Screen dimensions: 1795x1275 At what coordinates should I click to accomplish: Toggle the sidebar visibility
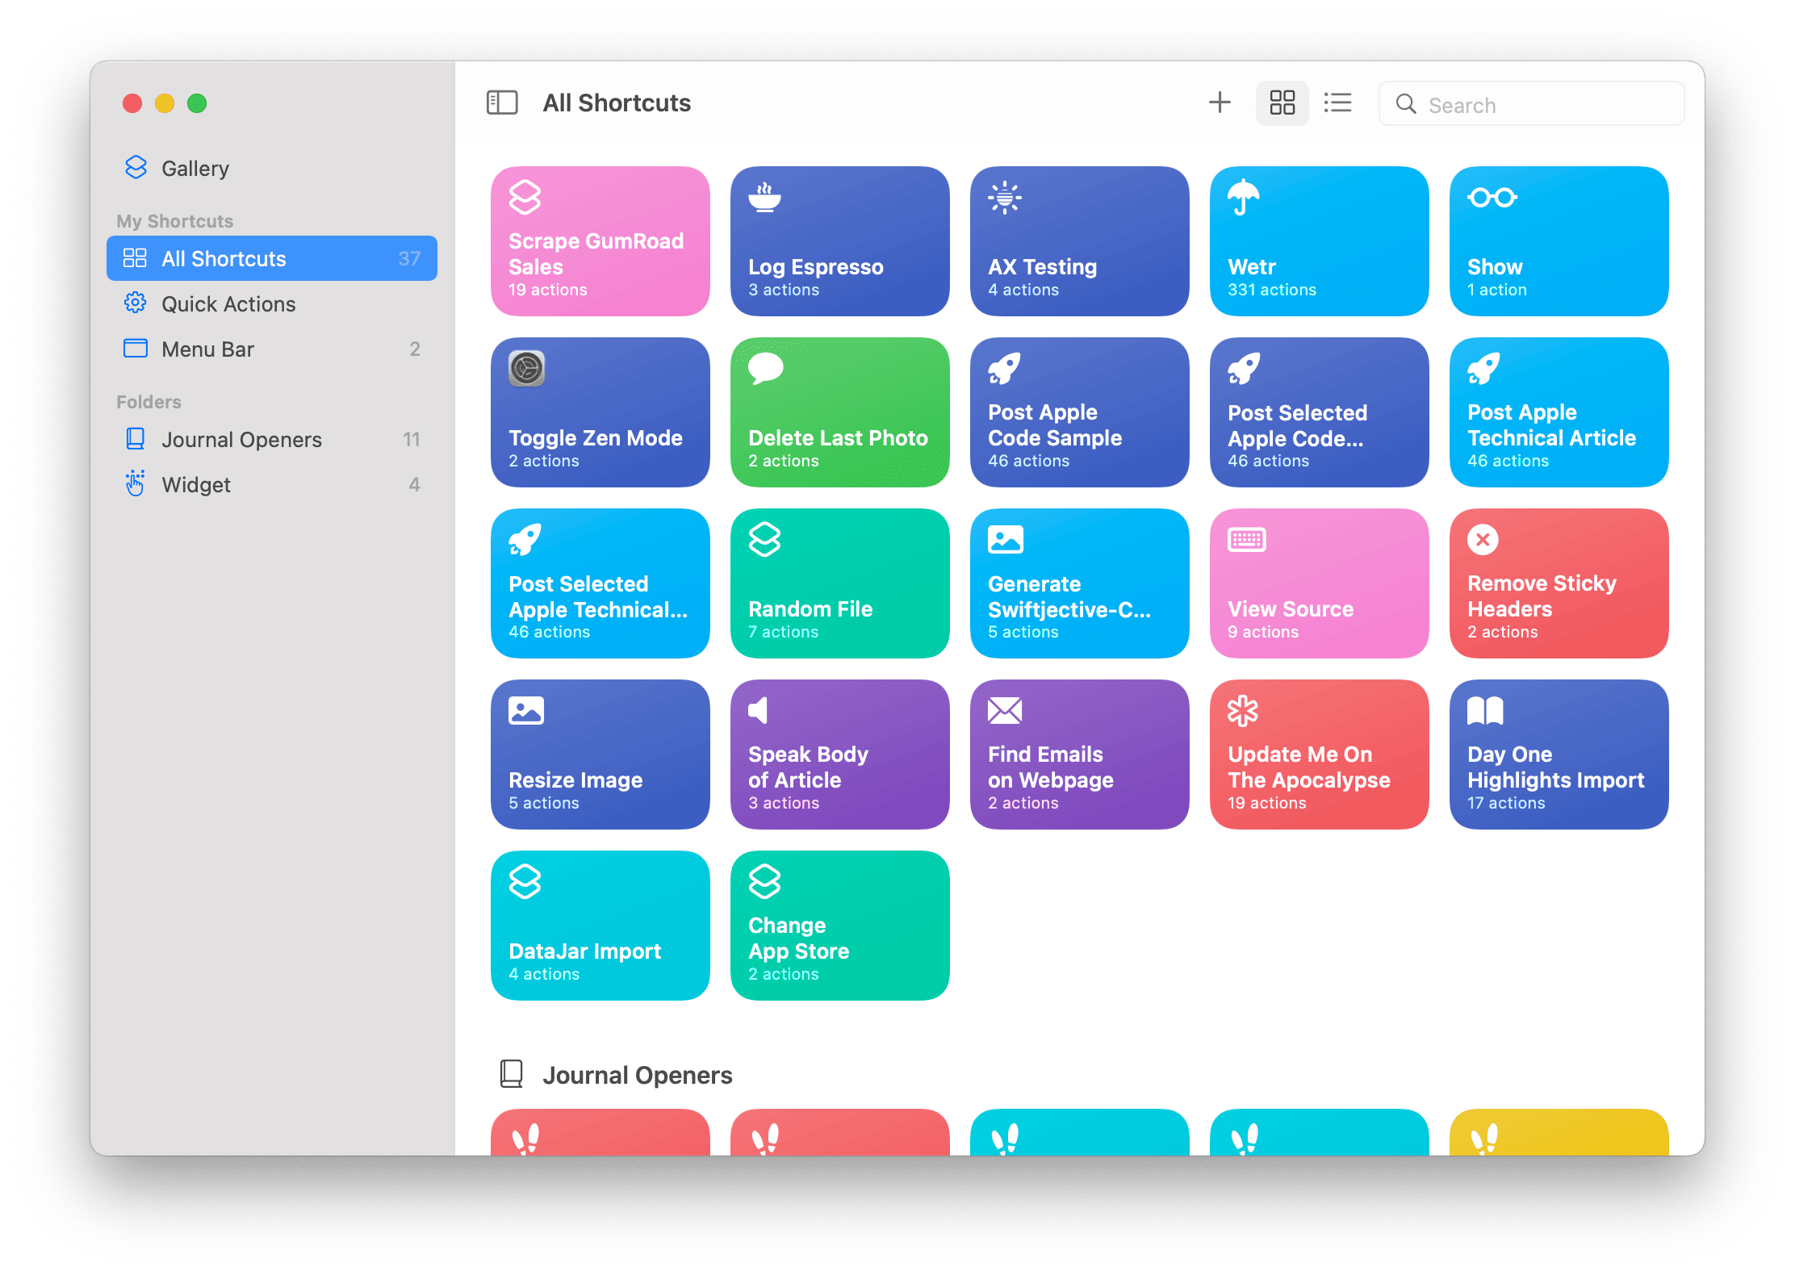point(501,102)
